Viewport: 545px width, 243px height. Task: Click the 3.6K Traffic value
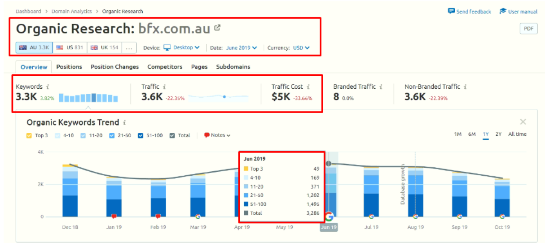[x=152, y=96]
